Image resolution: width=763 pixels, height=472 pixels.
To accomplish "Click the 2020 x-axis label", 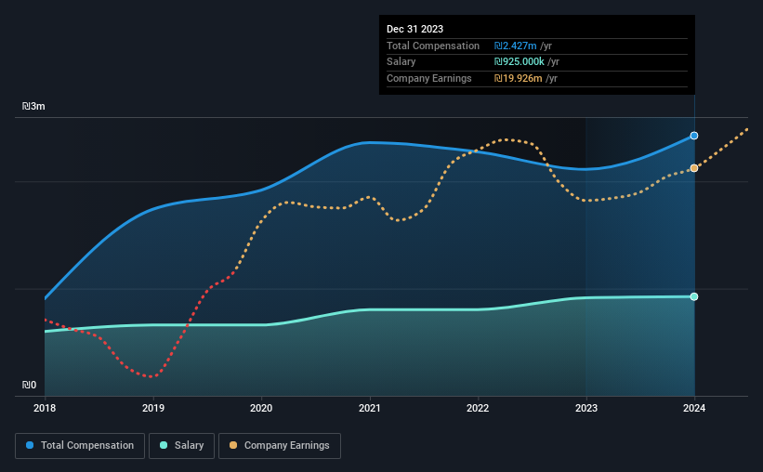I will [261, 408].
